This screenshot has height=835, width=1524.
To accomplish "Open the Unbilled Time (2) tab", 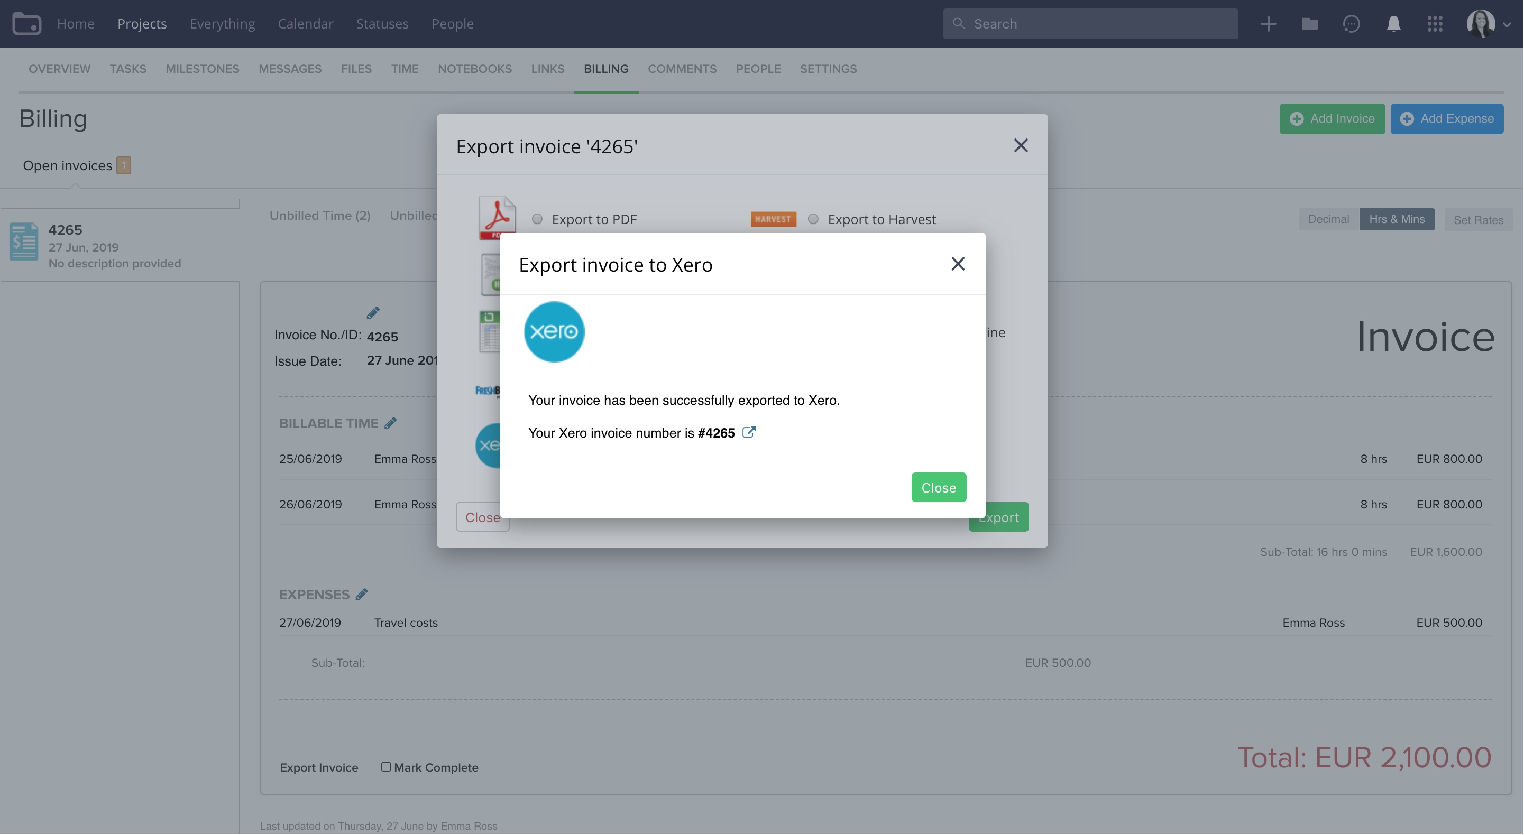I will point(320,215).
